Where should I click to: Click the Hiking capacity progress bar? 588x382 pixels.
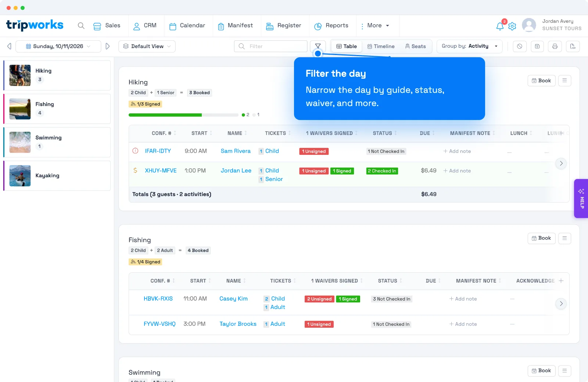coord(183,115)
